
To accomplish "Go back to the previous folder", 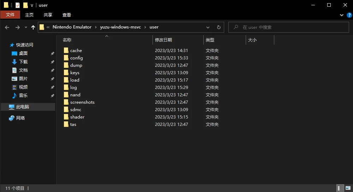I will 7,27.
